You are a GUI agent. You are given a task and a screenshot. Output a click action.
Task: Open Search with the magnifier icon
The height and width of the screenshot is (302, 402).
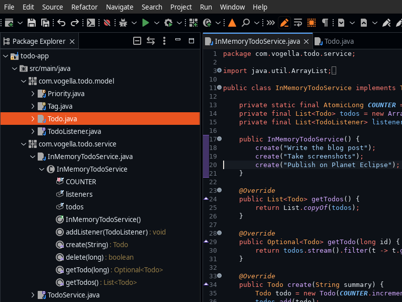click(x=246, y=23)
